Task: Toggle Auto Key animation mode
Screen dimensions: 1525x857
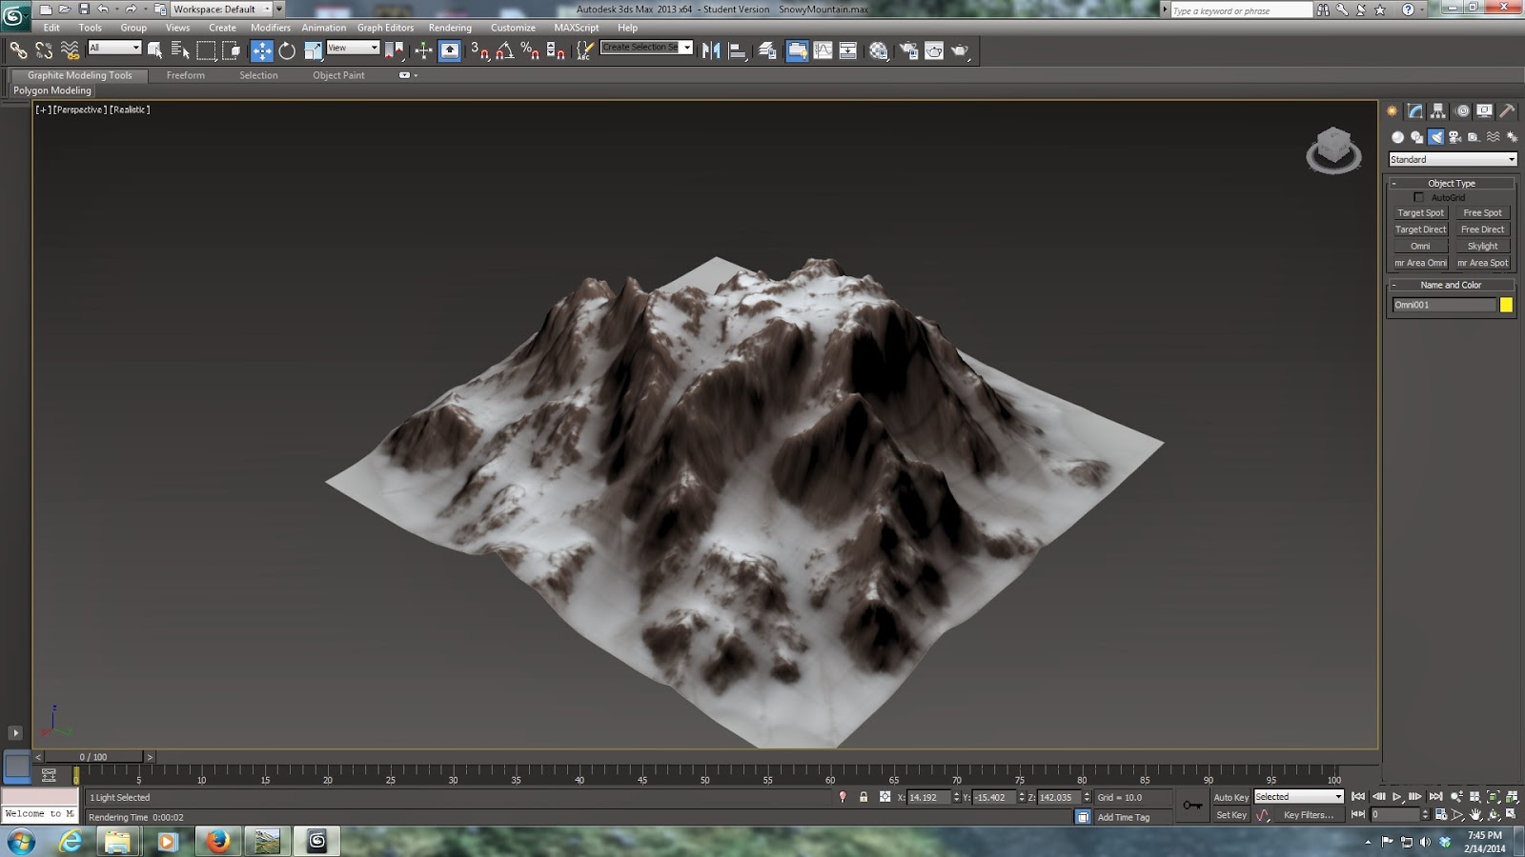Action: 1231,797
